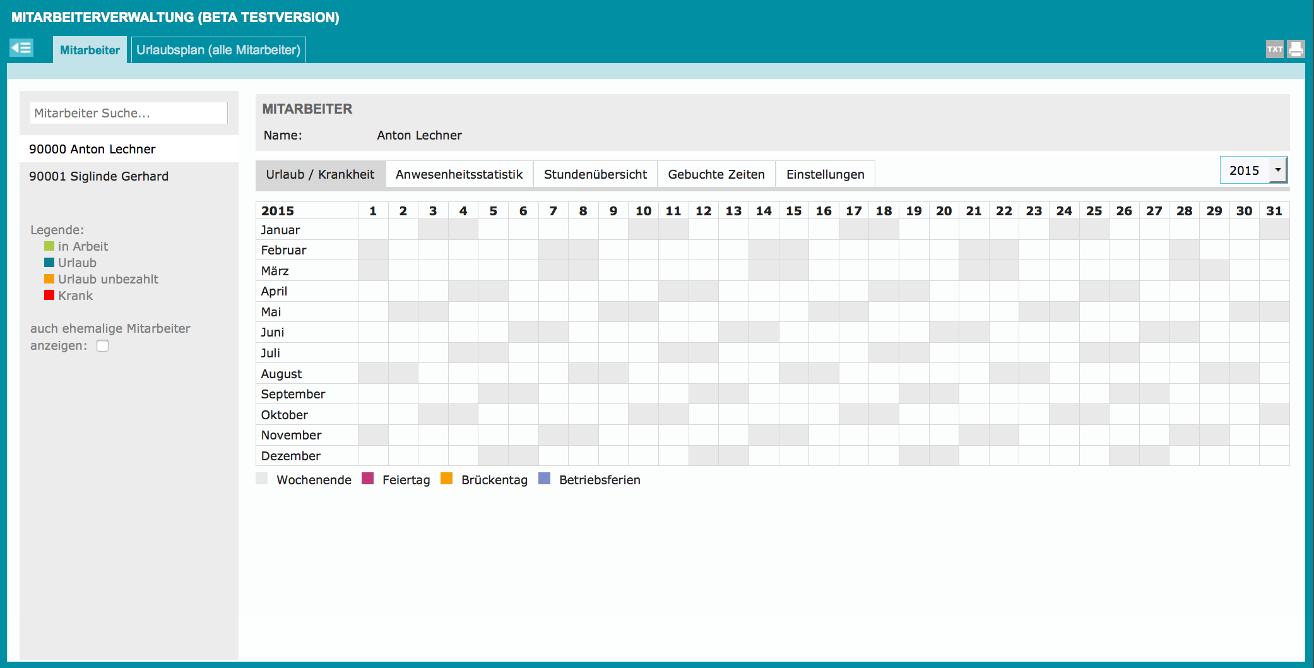This screenshot has height=668, width=1314.
Task: Open the 2015 year dropdown
Action: pyautogui.click(x=1277, y=170)
